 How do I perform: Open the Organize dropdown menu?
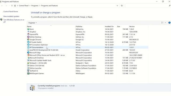32,23
